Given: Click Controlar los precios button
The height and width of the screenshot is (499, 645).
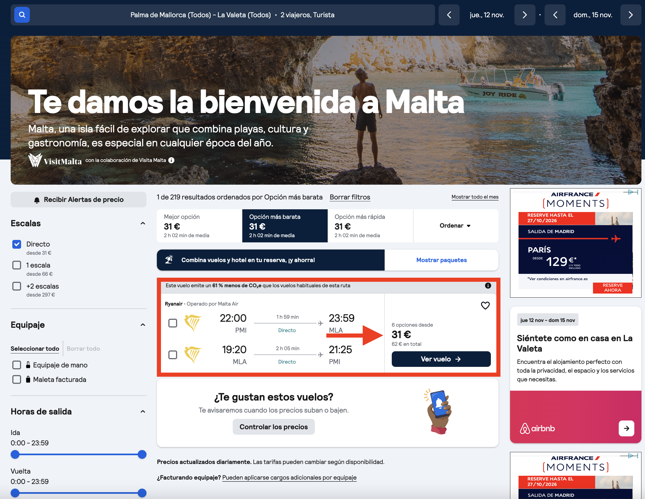Looking at the screenshot, I should [x=273, y=427].
